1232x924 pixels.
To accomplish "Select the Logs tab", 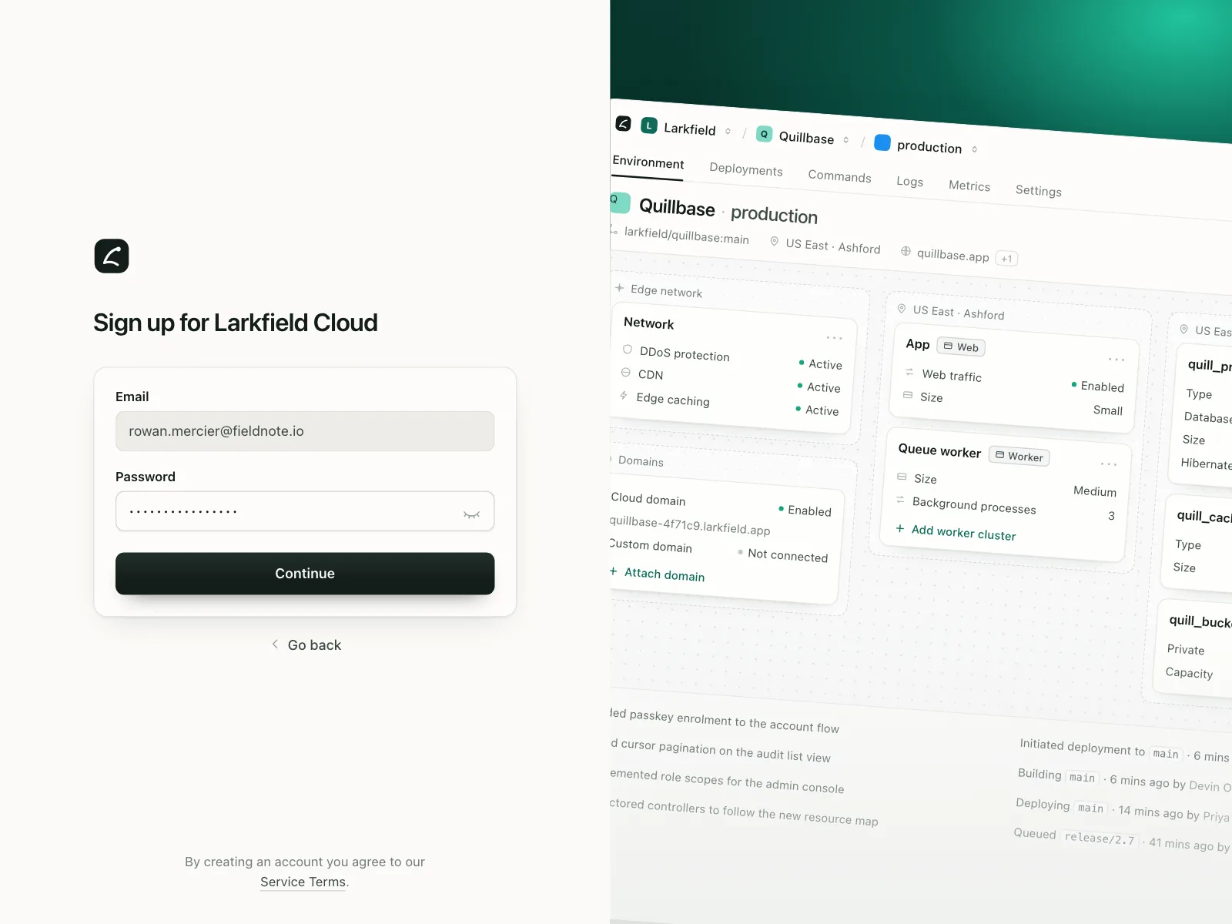I will (909, 182).
